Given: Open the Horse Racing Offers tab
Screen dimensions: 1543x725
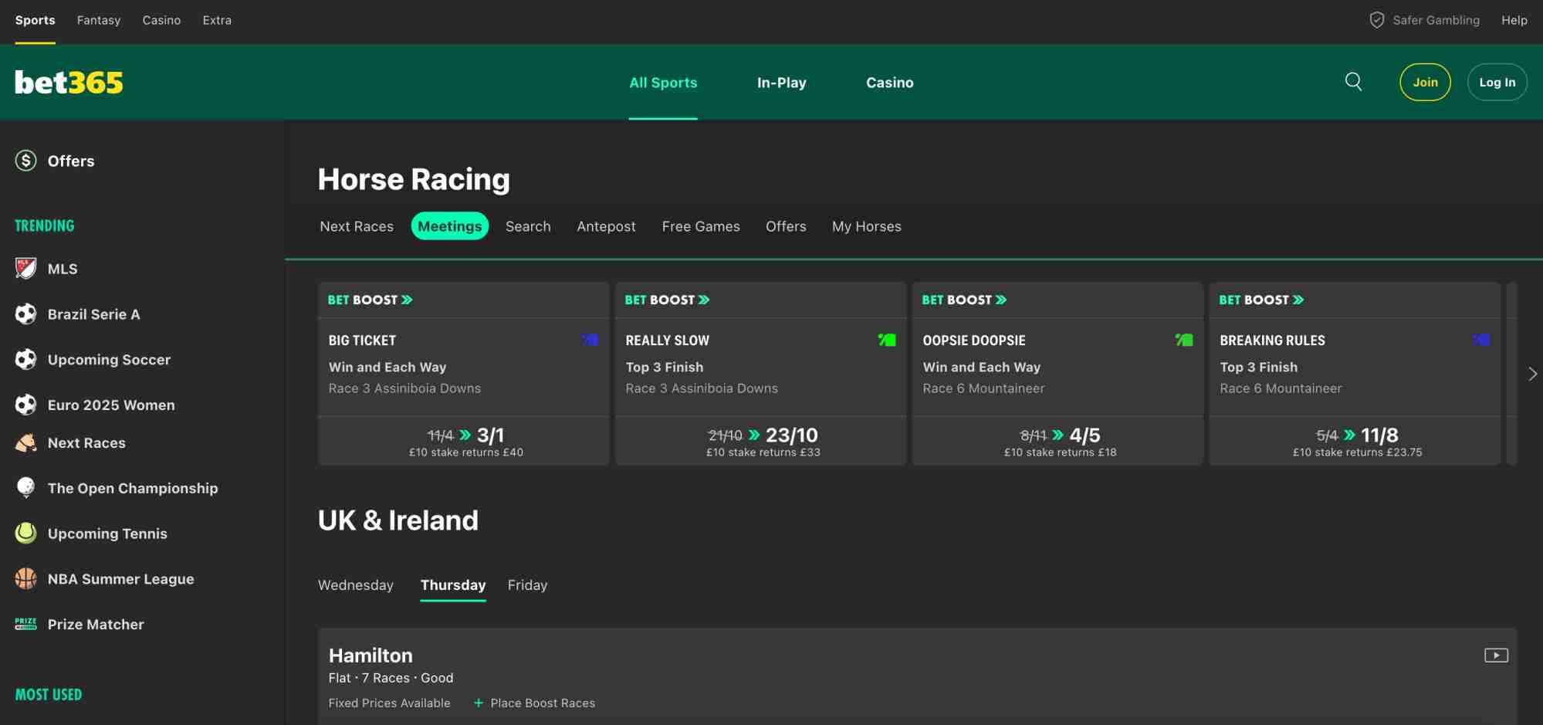Looking at the screenshot, I should pos(786,226).
